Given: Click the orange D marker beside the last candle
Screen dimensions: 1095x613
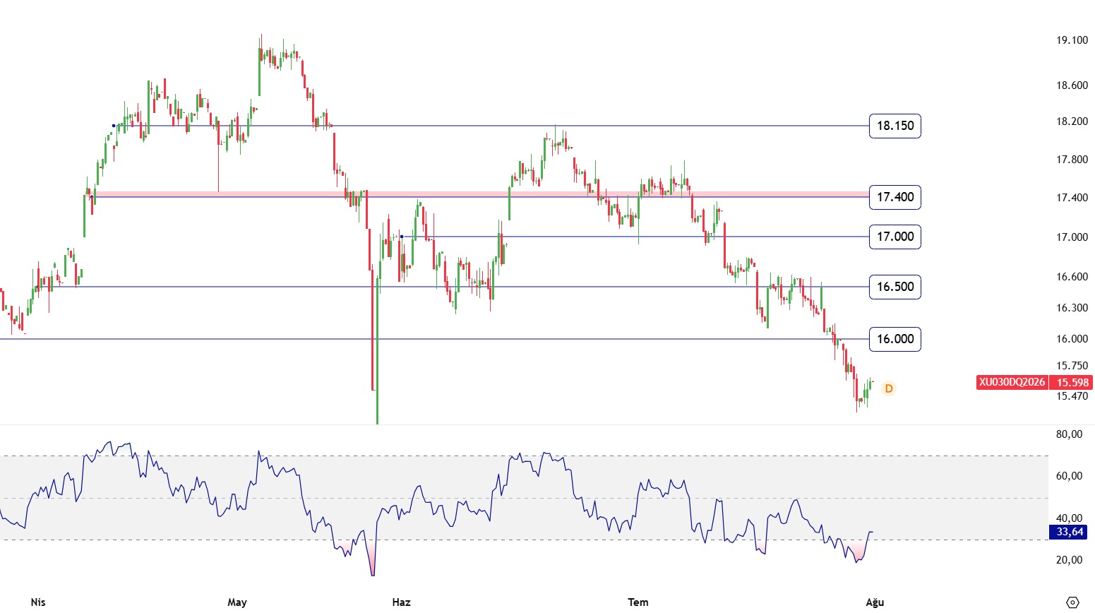Looking at the screenshot, I should click(889, 388).
